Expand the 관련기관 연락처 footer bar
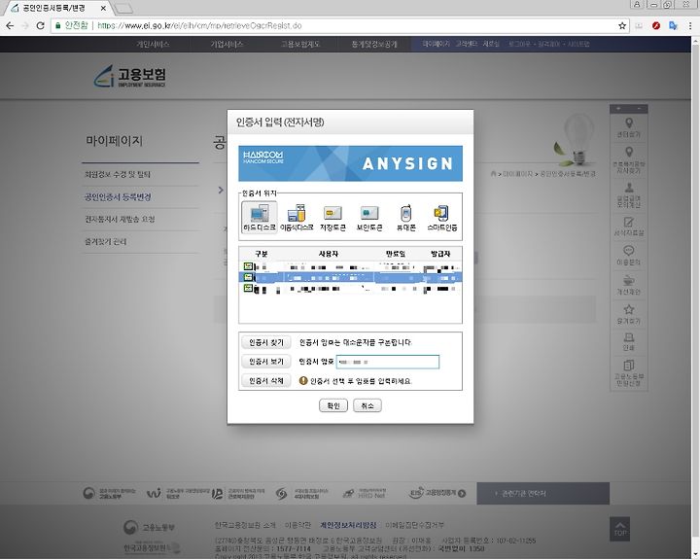Screen dimensions: 700x560 point(542,494)
